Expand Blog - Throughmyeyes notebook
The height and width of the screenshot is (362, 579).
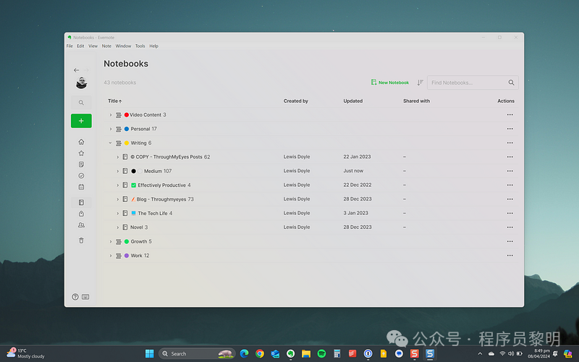point(118,199)
